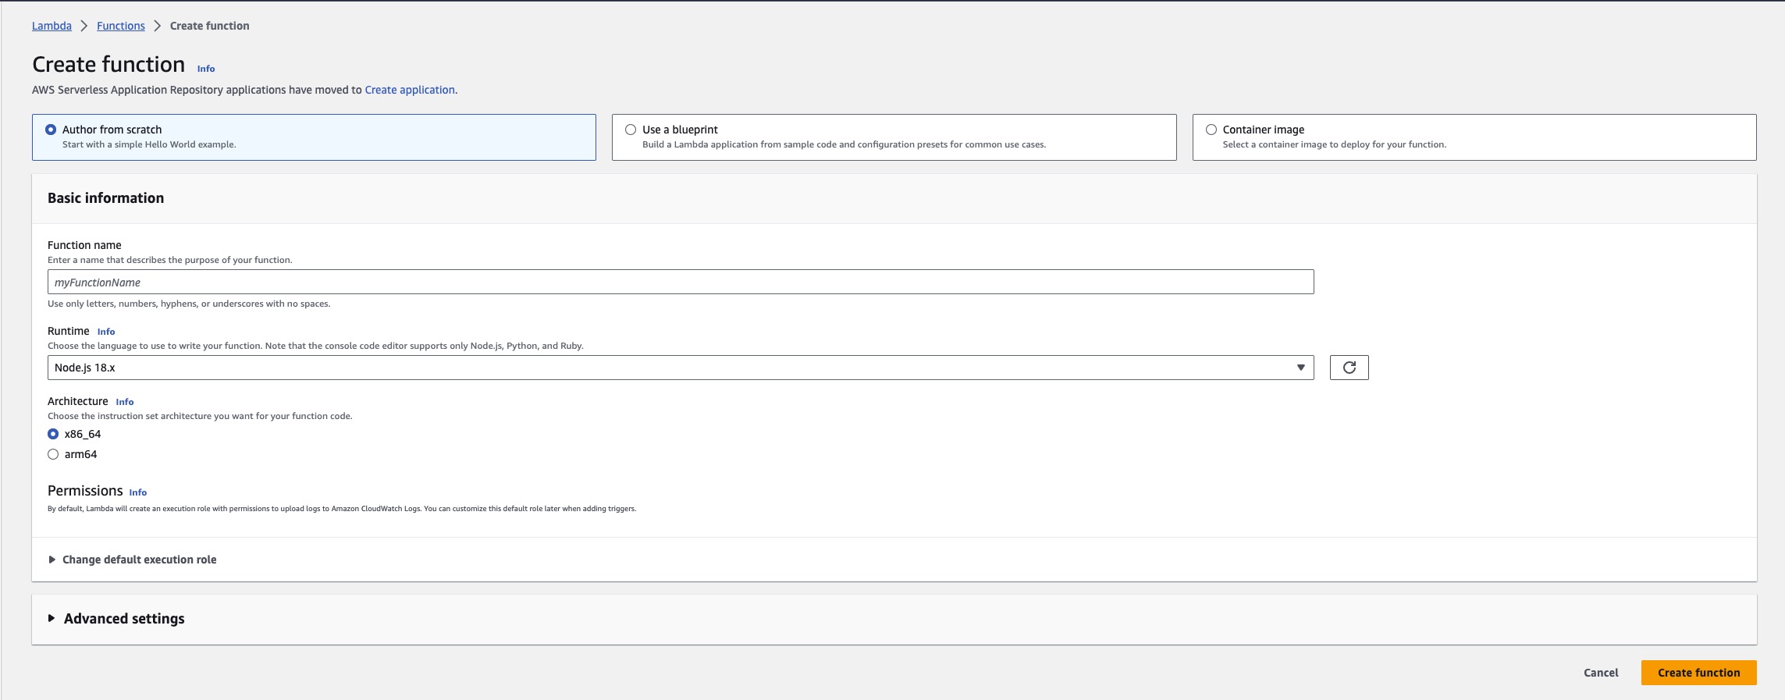Open the Architecture Info link
Image resolution: width=1785 pixels, height=700 pixels.
[x=125, y=402]
